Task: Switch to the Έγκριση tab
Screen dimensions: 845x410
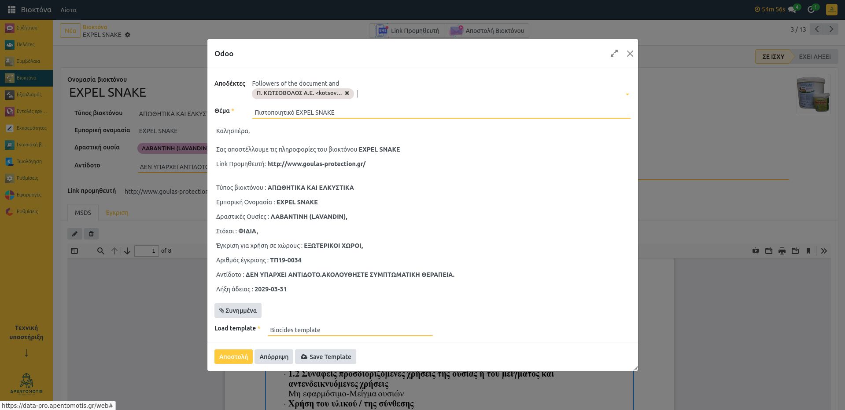Action: click(117, 213)
